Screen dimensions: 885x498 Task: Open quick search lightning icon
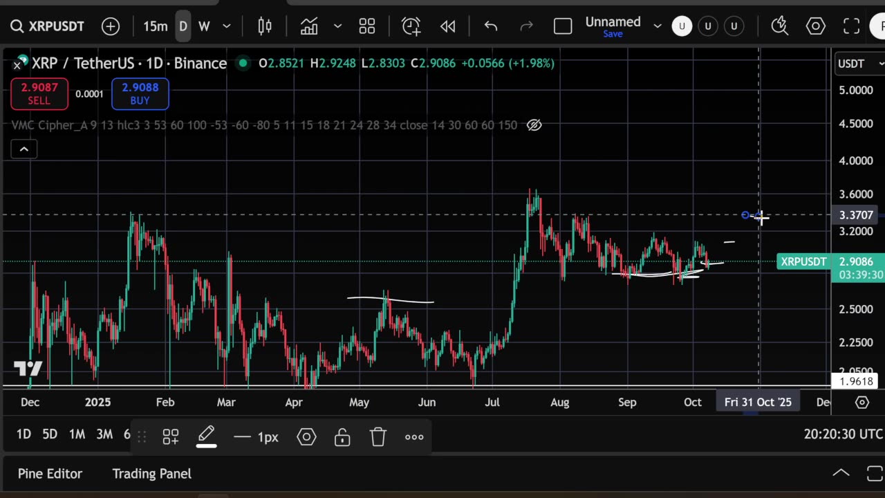coord(780,26)
